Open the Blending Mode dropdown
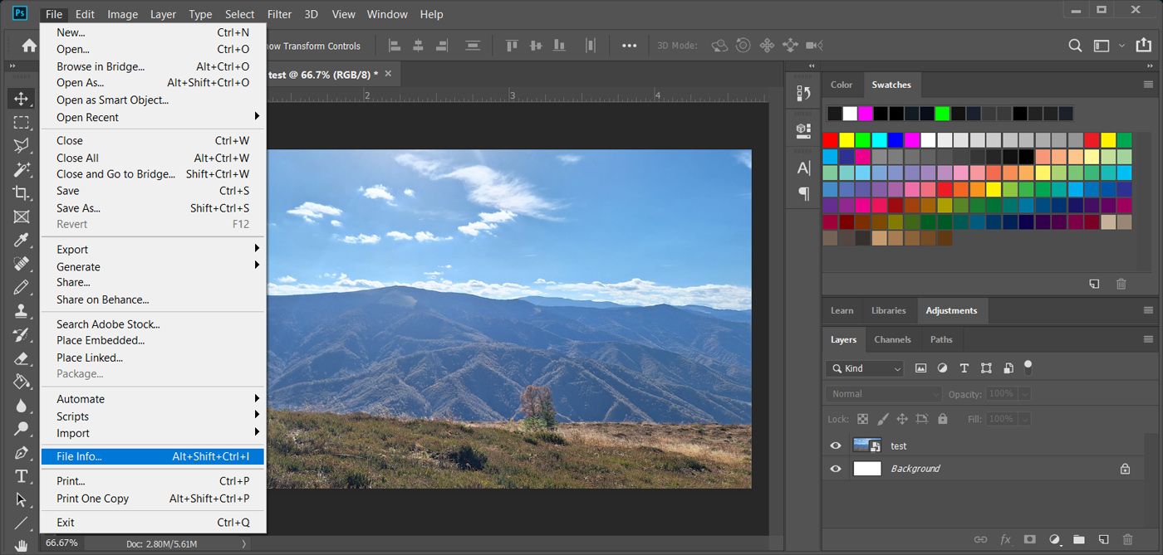Viewport: 1163px width, 555px height. click(x=883, y=393)
